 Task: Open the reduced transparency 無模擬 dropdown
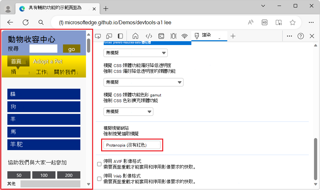click(x=143, y=82)
